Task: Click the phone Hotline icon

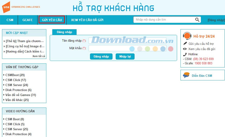Action: pos(185,54)
